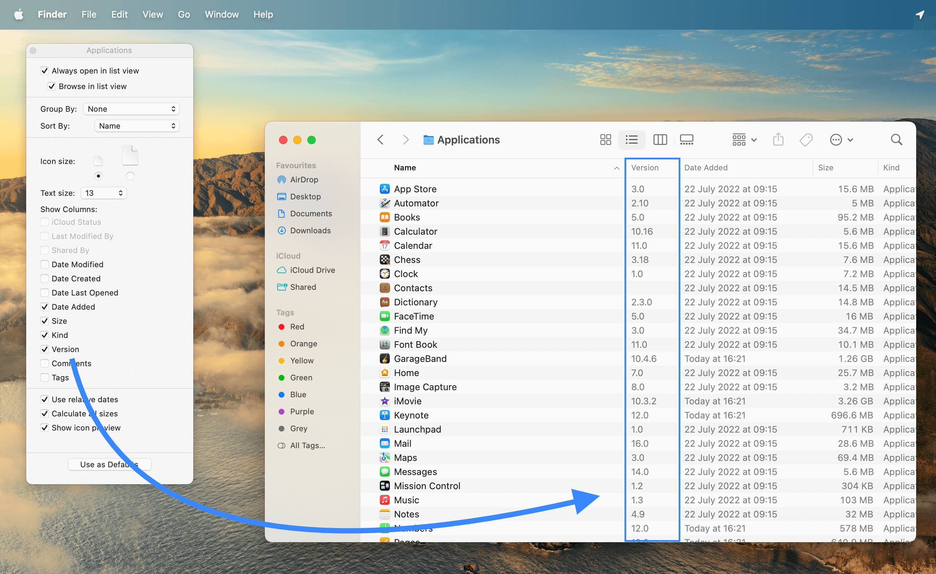Switch to gallery view icon

687,140
